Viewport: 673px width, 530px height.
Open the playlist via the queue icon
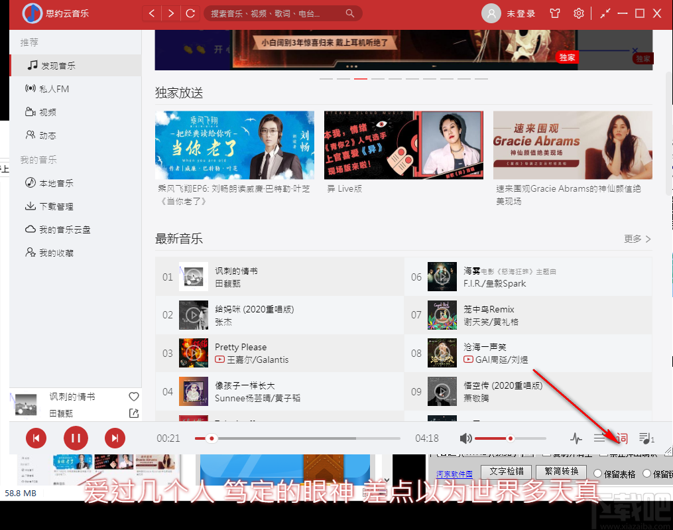pyautogui.click(x=646, y=438)
